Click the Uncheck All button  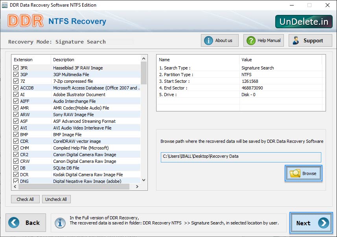click(x=56, y=199)
